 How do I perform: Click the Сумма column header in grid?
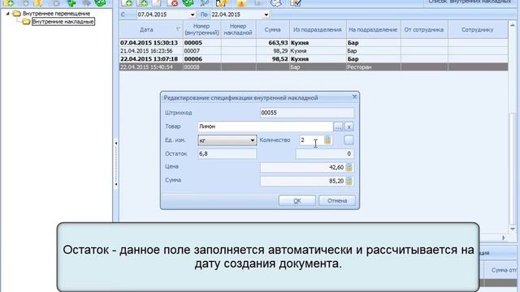click(273, 29)
